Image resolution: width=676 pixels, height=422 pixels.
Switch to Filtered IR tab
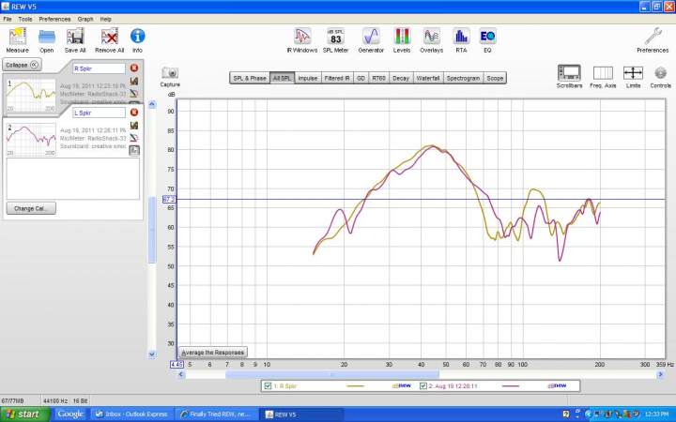point(337,79)
